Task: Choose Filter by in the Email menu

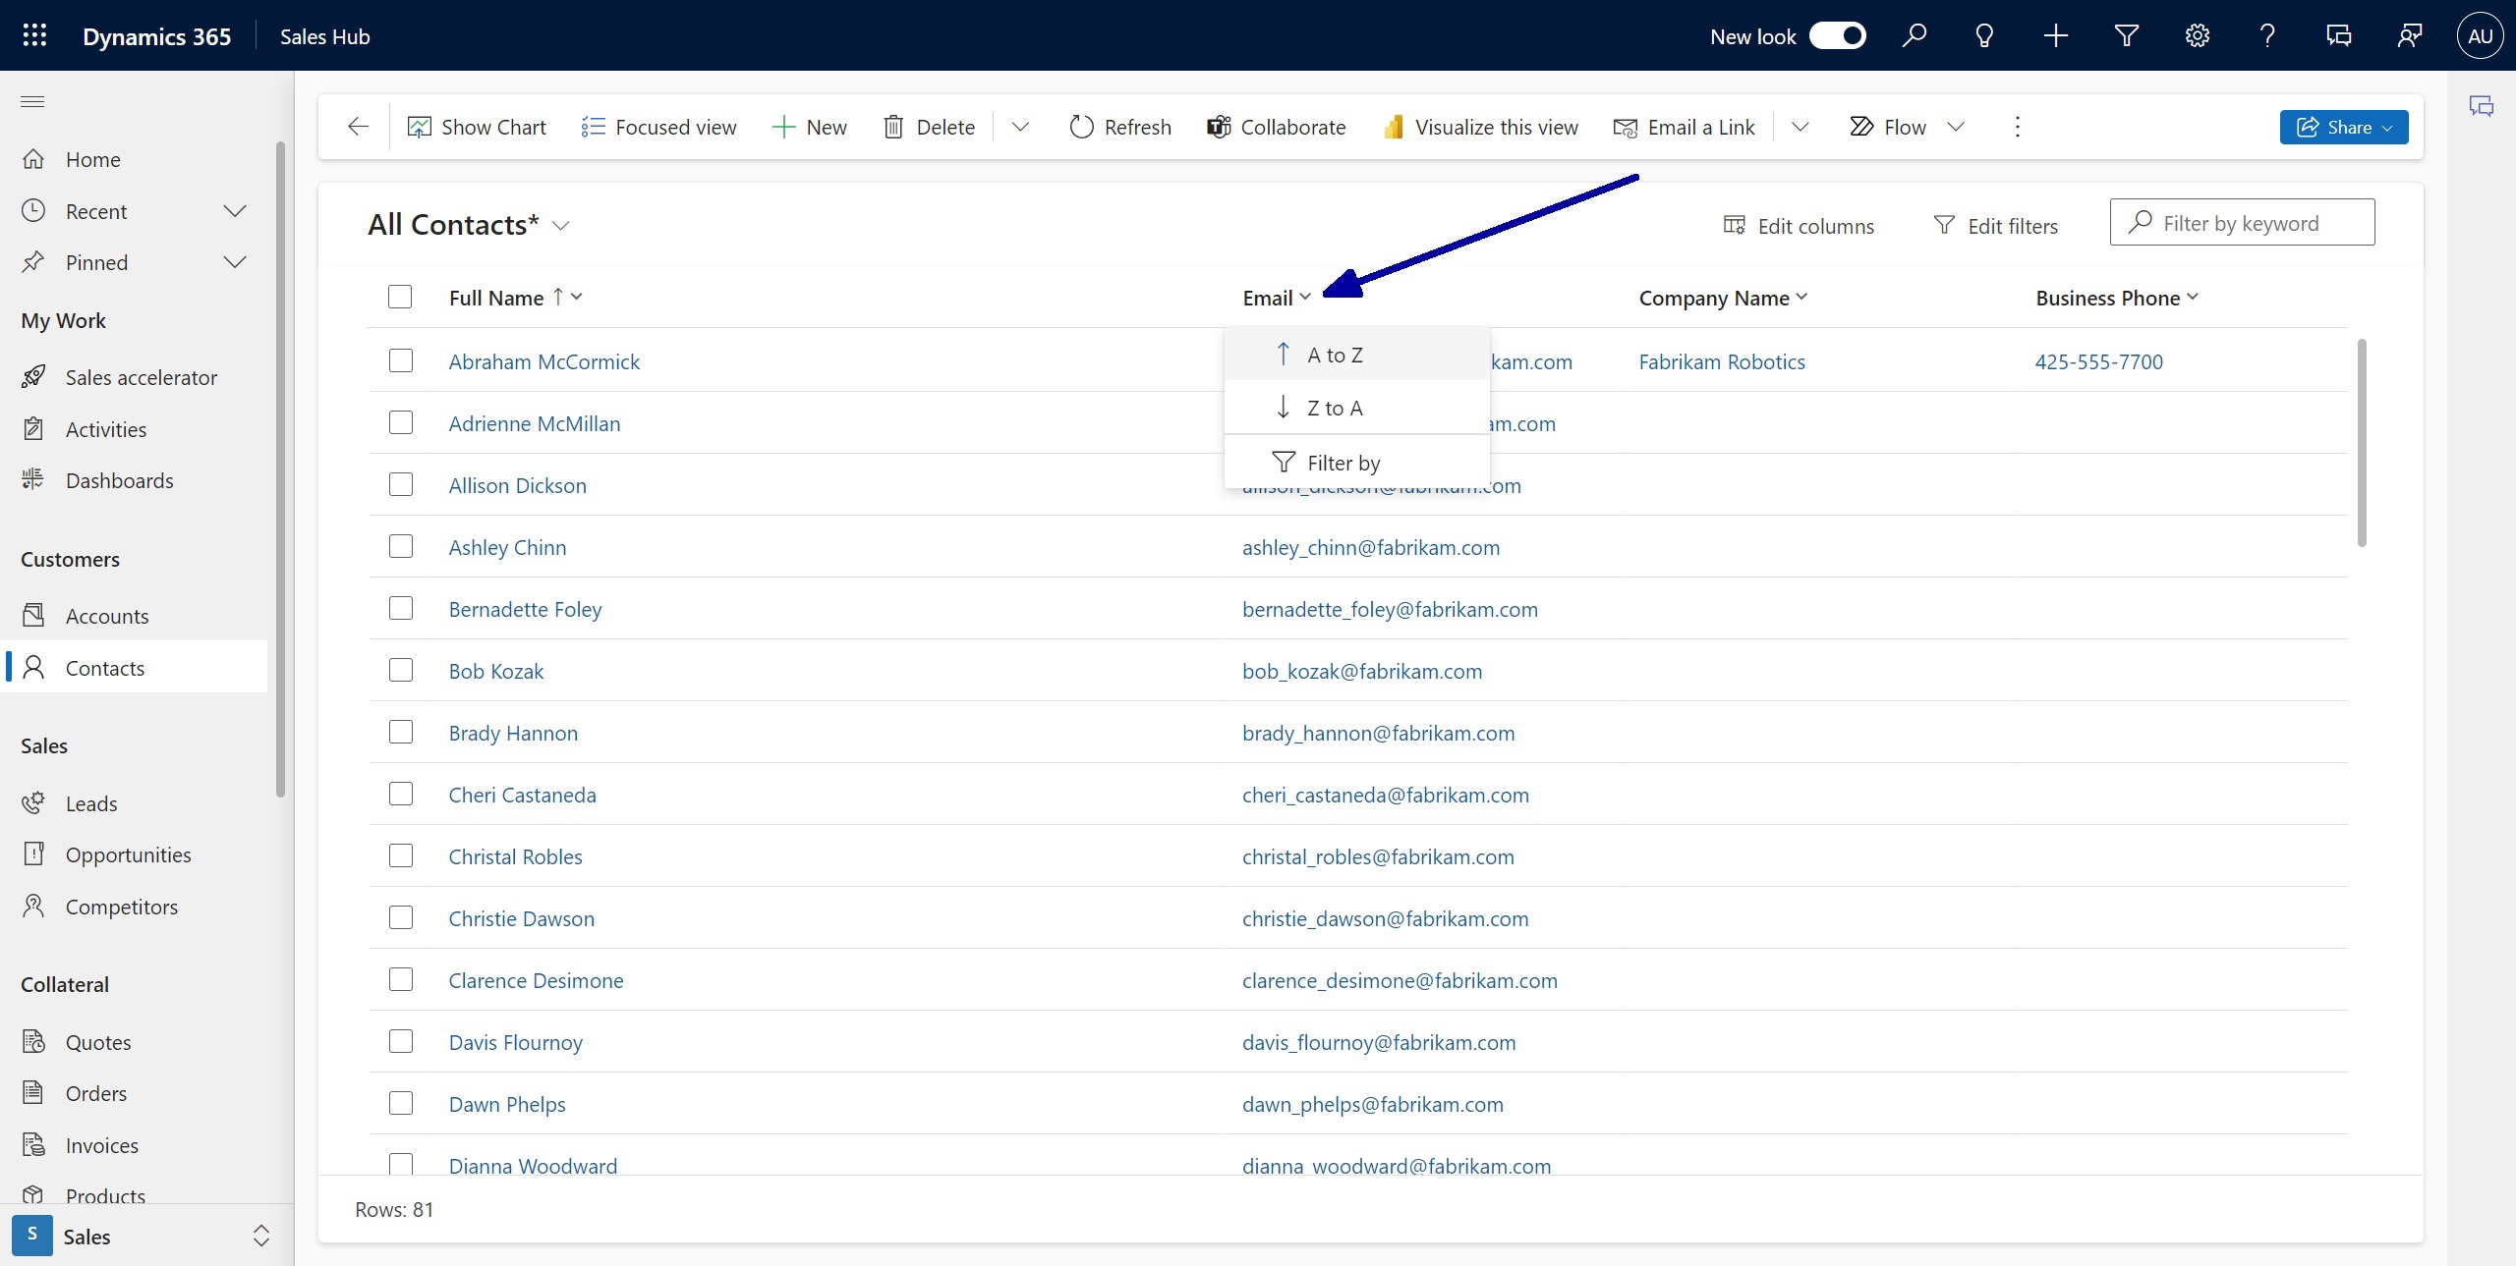Action: pyautogui.click(x=1356, y=463)
